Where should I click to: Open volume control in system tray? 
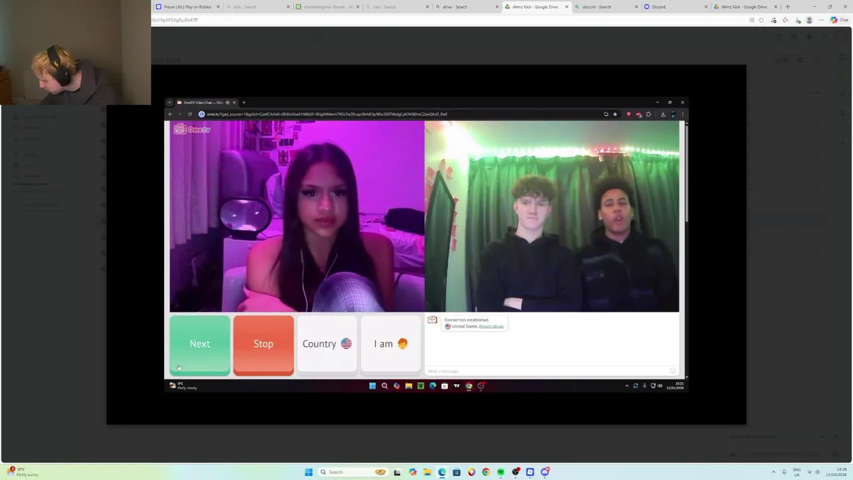818,472
